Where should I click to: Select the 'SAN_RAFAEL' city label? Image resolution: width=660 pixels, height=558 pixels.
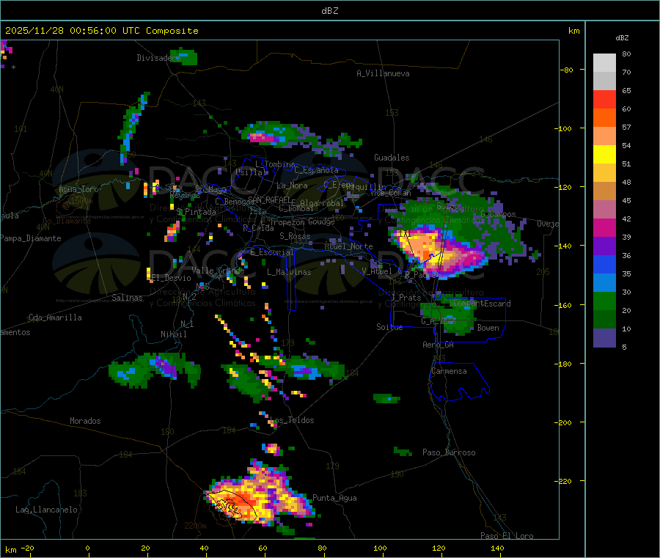point(269,200)
